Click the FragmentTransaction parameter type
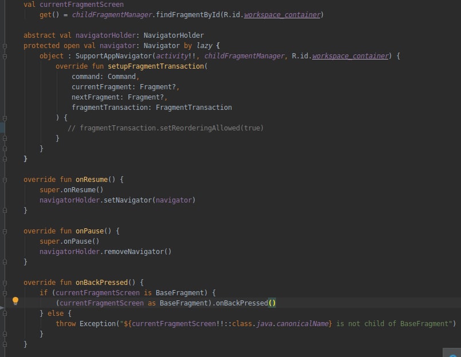The width and height of the screenshot is (461, 357). pos(194,107)
